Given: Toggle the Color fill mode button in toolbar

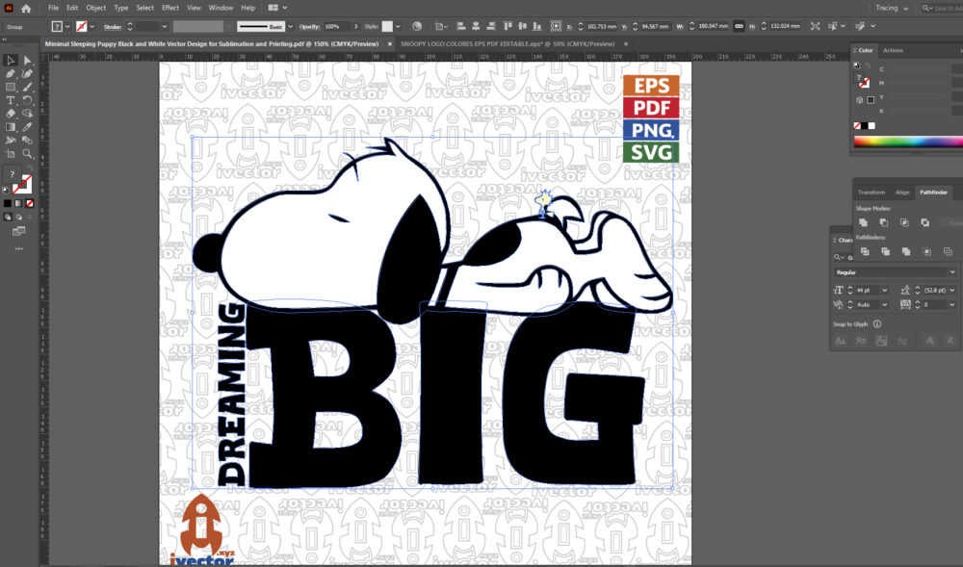Looking at the screenshot, I should point(8,203).
